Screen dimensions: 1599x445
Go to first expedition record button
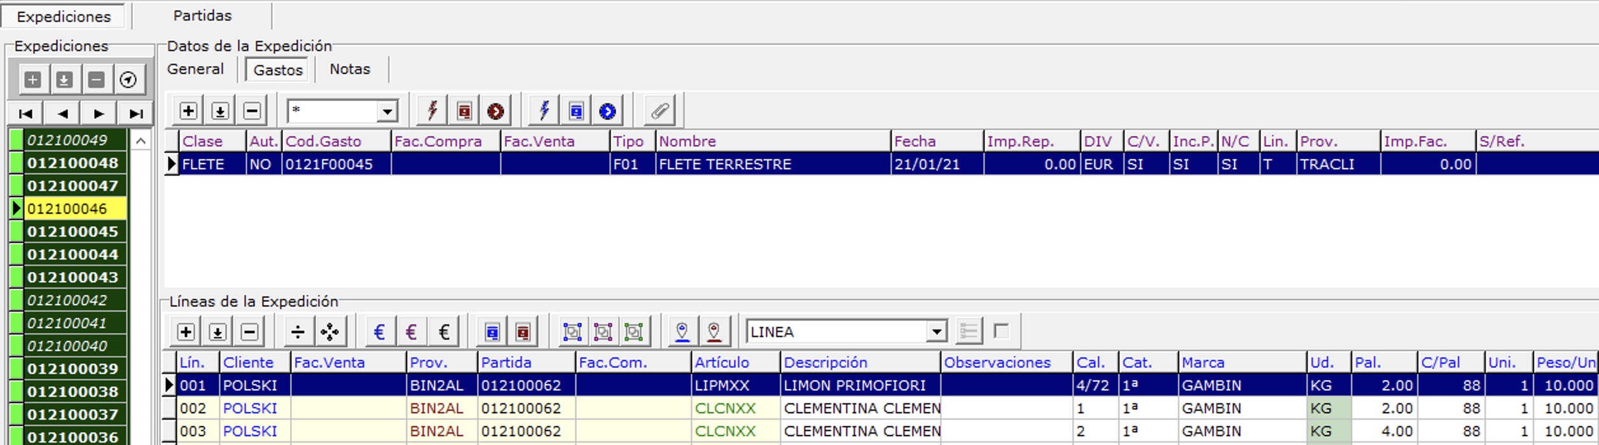[26, 114]
